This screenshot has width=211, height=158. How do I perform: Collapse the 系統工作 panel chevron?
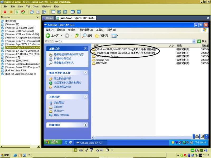pos(85,48)
